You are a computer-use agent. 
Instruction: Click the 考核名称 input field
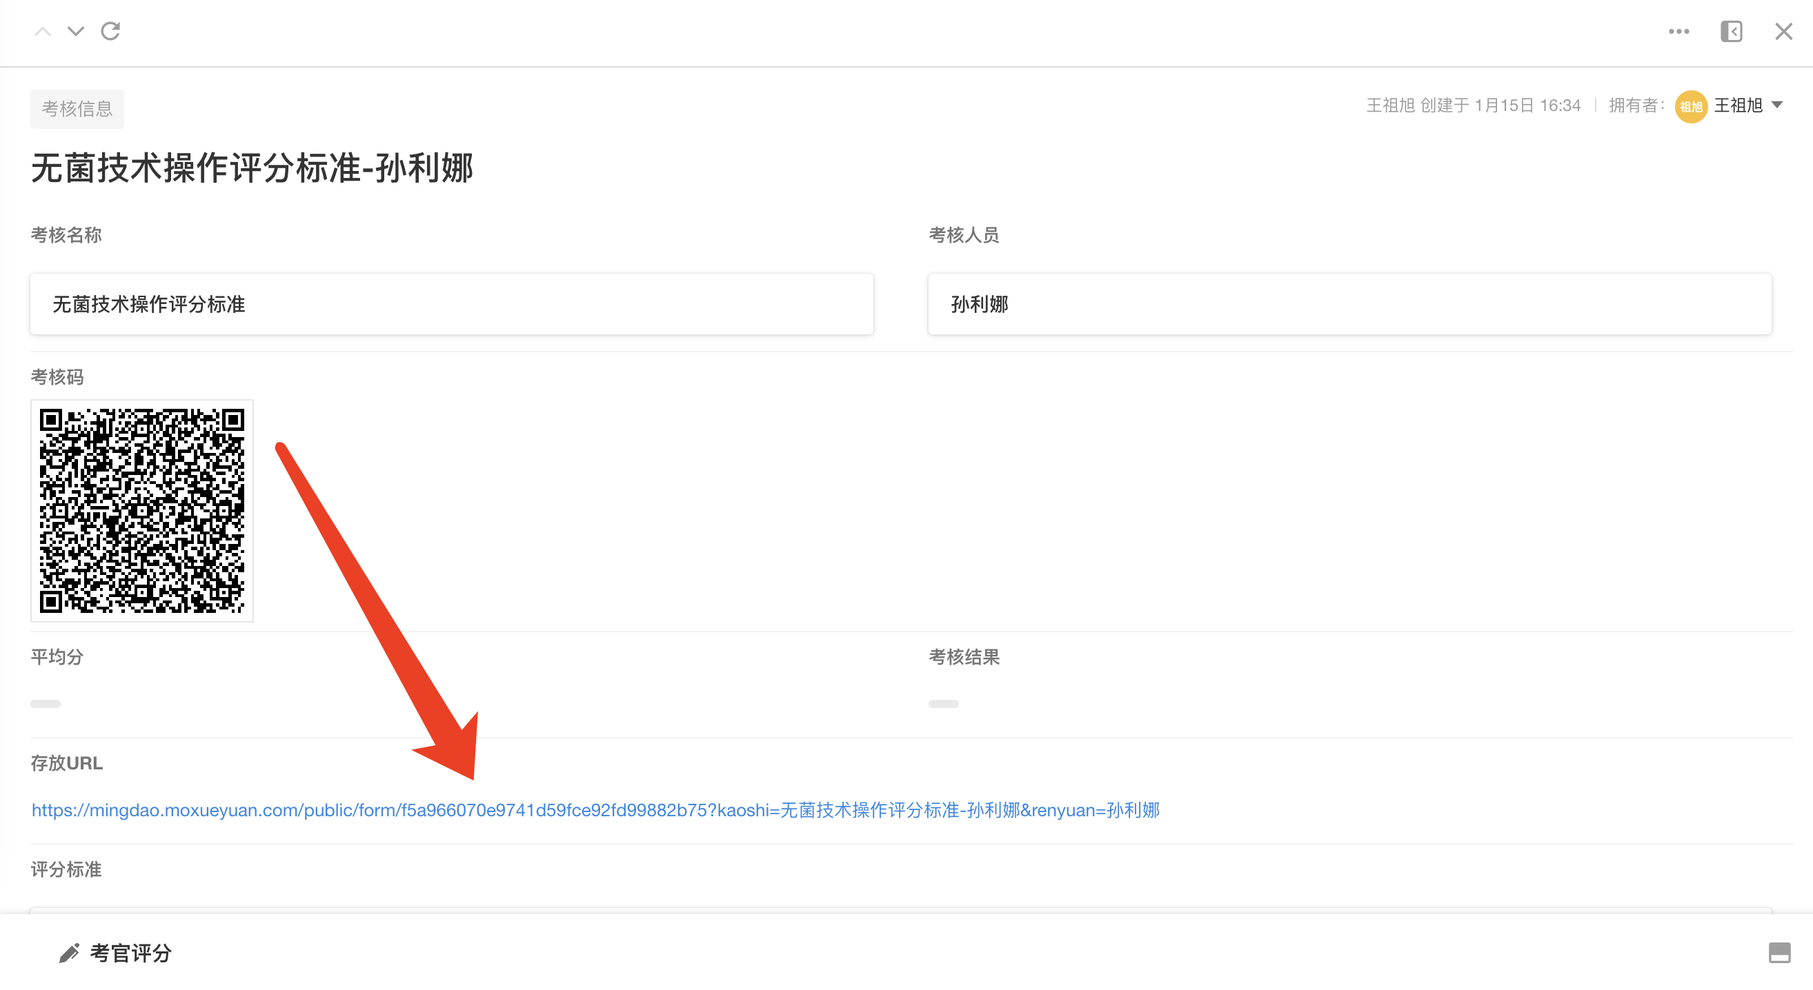click(x=451, y=305)
